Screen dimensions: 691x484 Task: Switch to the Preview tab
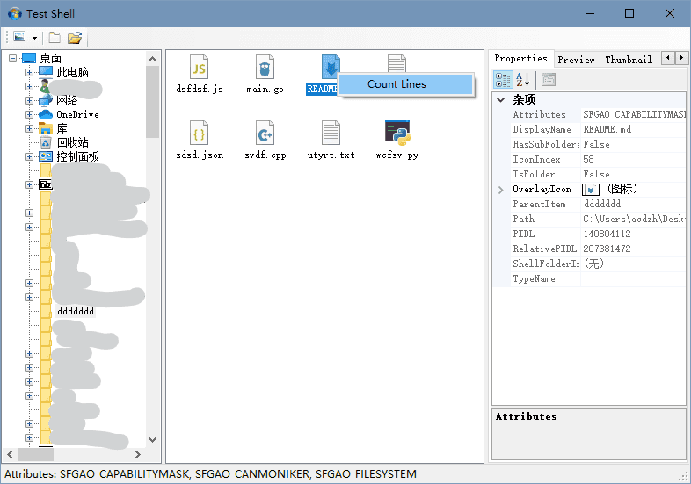pos(576,60)
